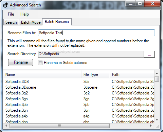Click the vertical scrollbar up arrow

pyautogui.click(x=157, y=73)
